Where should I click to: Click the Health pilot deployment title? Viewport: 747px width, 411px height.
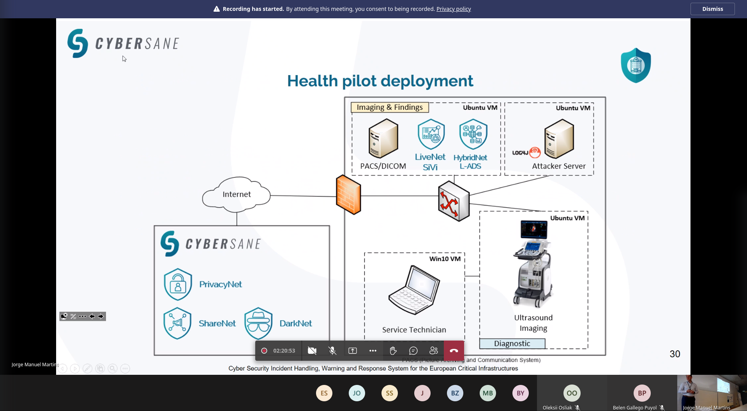[380, 81]
